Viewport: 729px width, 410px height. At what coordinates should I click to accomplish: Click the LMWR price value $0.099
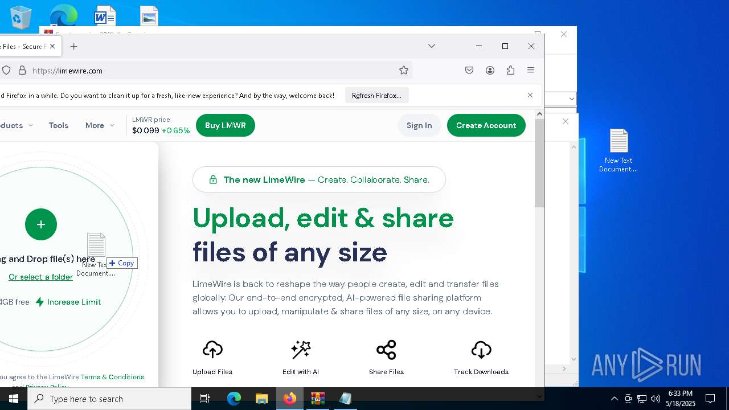coord(146,130)
